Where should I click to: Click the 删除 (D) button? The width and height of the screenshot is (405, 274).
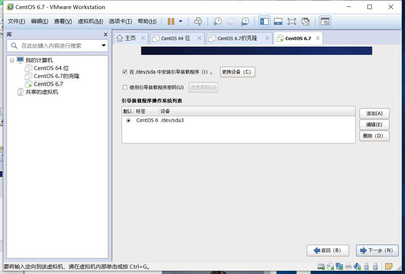374,136
